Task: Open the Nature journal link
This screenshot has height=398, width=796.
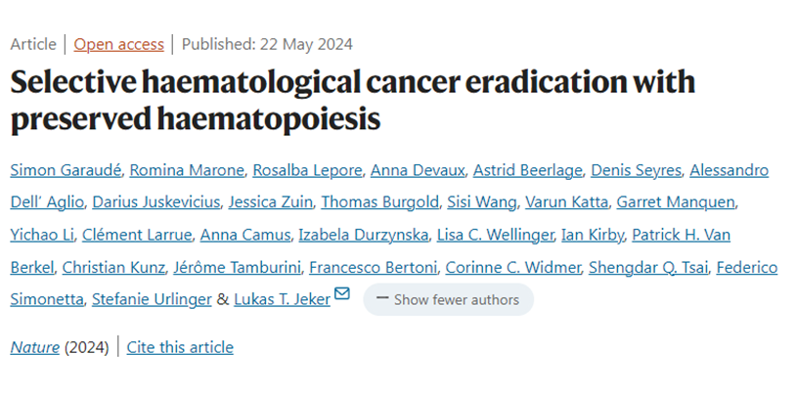Action: [x=34, y=347]
